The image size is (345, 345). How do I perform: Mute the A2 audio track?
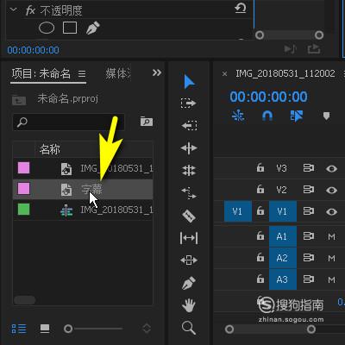point(331,258)
